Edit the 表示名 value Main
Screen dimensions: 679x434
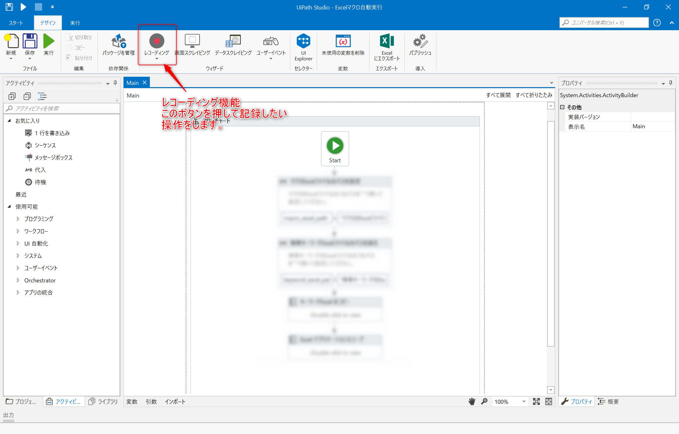[x=652, y=126]
